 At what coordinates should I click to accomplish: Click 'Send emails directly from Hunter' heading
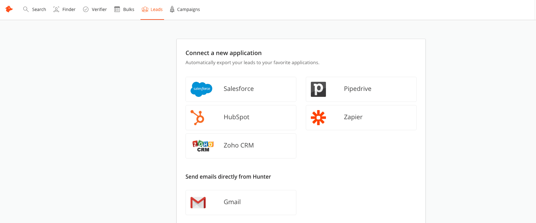point(228,177)
